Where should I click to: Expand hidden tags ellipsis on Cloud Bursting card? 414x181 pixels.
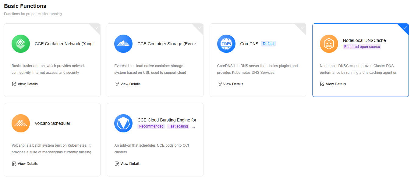[x=193, y=126]
